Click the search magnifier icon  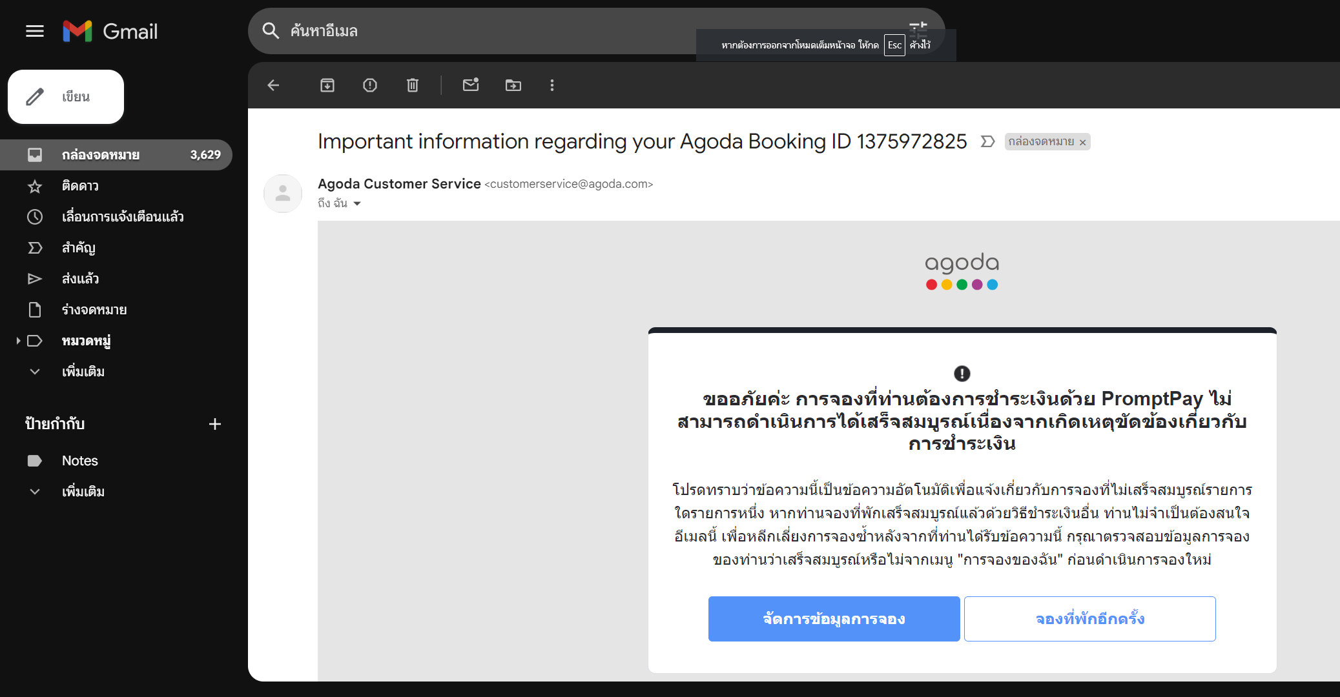point(271,31)
